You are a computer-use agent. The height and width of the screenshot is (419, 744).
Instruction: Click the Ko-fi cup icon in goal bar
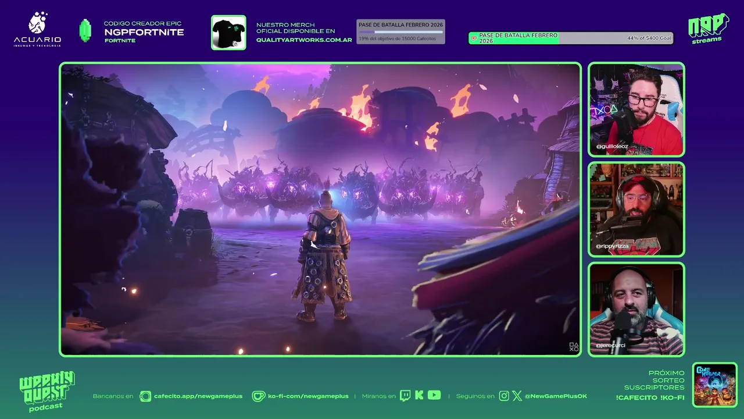[x=474, y=38]
